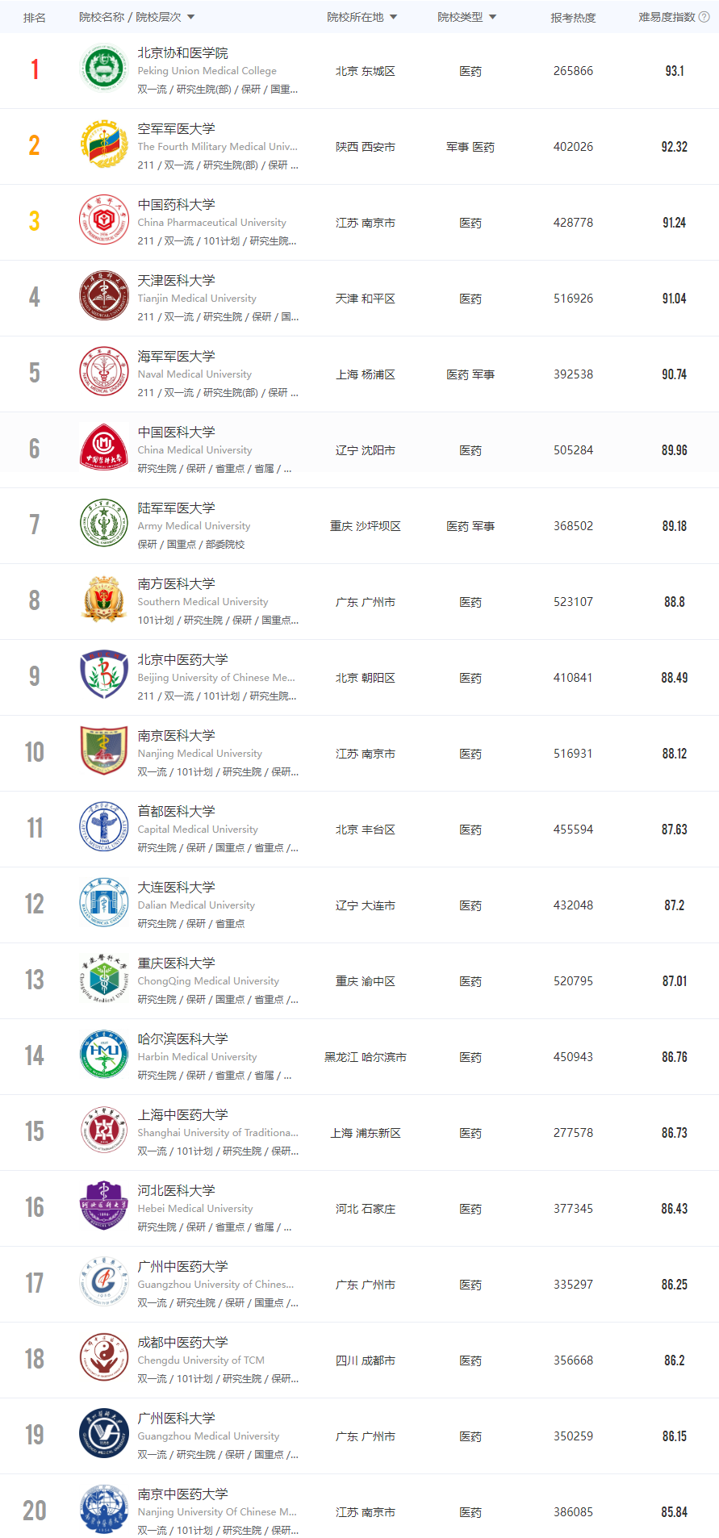The height and width of the screenshot is (1538, 719).
Task: Click the 中国医科大学 red logo
Action: [104, 449]
